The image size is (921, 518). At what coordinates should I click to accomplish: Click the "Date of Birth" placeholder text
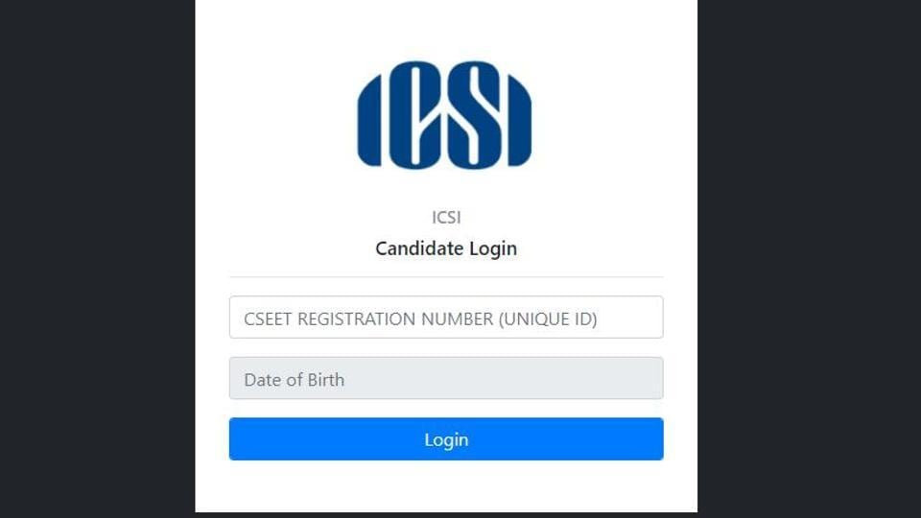(x=295, y=380)
